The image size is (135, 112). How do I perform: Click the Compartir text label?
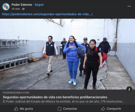(x=114, y=109)
